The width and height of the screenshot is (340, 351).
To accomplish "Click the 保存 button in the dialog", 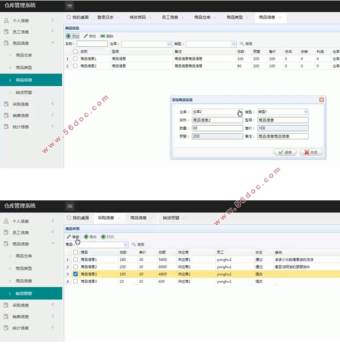I will tap(285, 153).
